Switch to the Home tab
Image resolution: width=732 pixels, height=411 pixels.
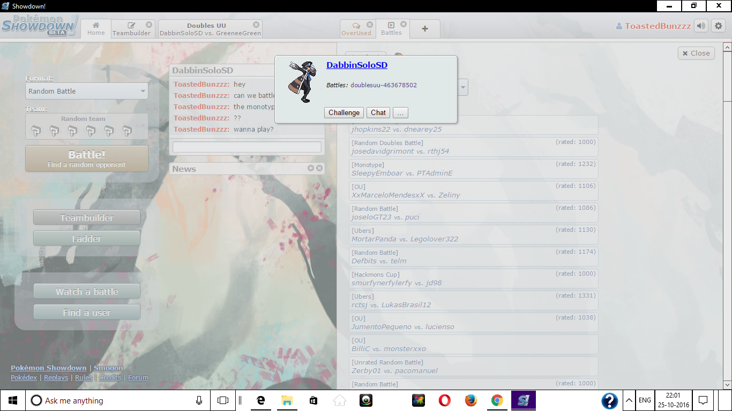pos(96,29)
